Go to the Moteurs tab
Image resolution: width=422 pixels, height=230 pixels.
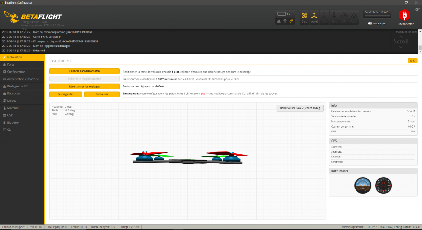click(x=13, y=108)
